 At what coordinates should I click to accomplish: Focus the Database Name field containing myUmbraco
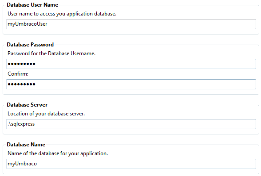click(x=131, y=164)
